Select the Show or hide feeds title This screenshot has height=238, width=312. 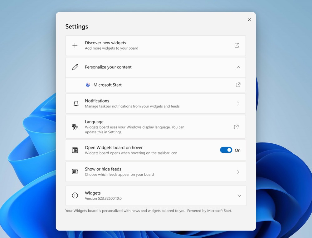coord(103,169)
